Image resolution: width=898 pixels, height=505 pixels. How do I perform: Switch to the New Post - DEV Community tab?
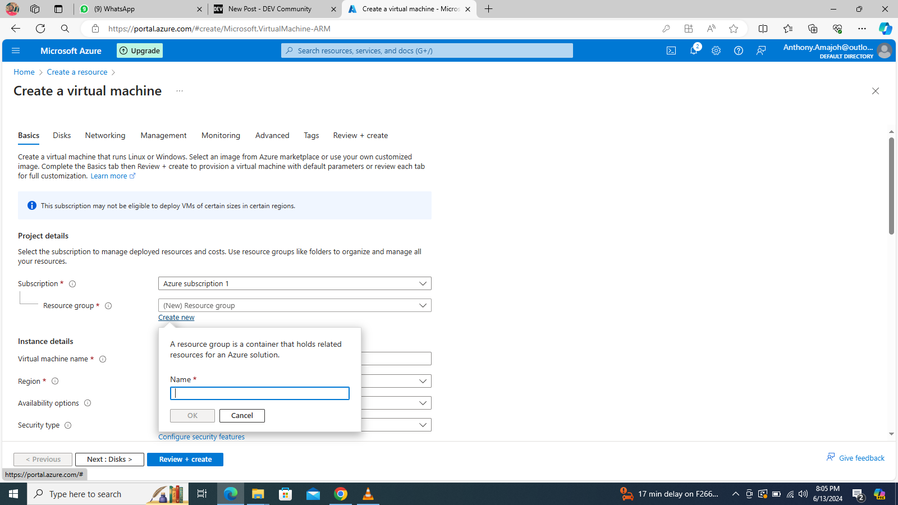click(274, 9)
